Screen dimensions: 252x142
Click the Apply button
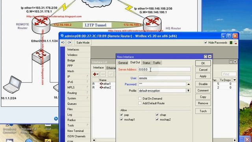(203, 76)
